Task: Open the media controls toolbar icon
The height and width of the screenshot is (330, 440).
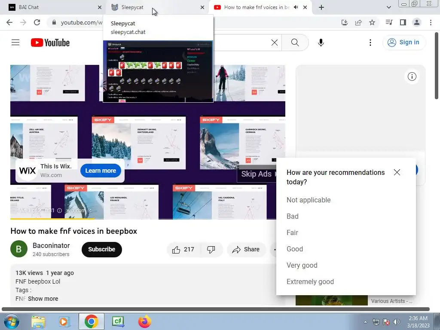Action: (x=389, y=22)
